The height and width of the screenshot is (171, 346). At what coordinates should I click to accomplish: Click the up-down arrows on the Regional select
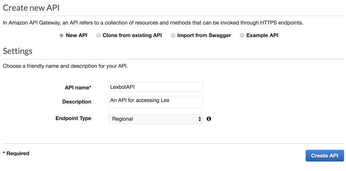(x=199, y=119)
